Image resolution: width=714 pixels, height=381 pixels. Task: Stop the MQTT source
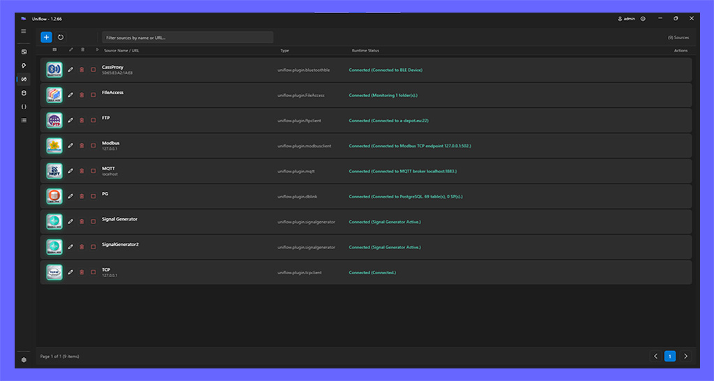[x=93, y=171]
